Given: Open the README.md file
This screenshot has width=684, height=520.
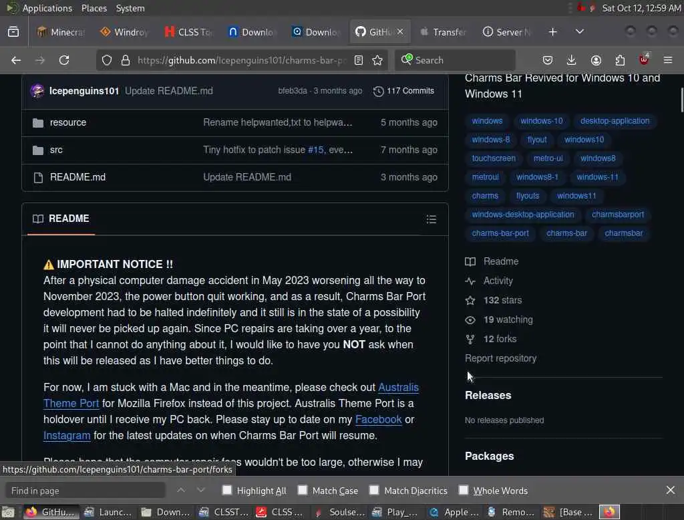Looking at the screenshot, I should [x=77, y=177].
